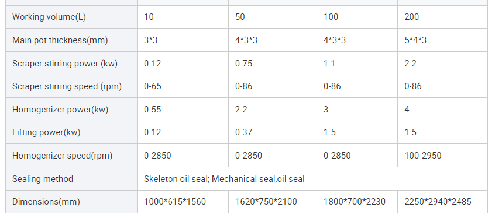This screenshot has width=495, height=218.
Task: Click the Homogenizer power(kw) label
Action: [60, 110]
